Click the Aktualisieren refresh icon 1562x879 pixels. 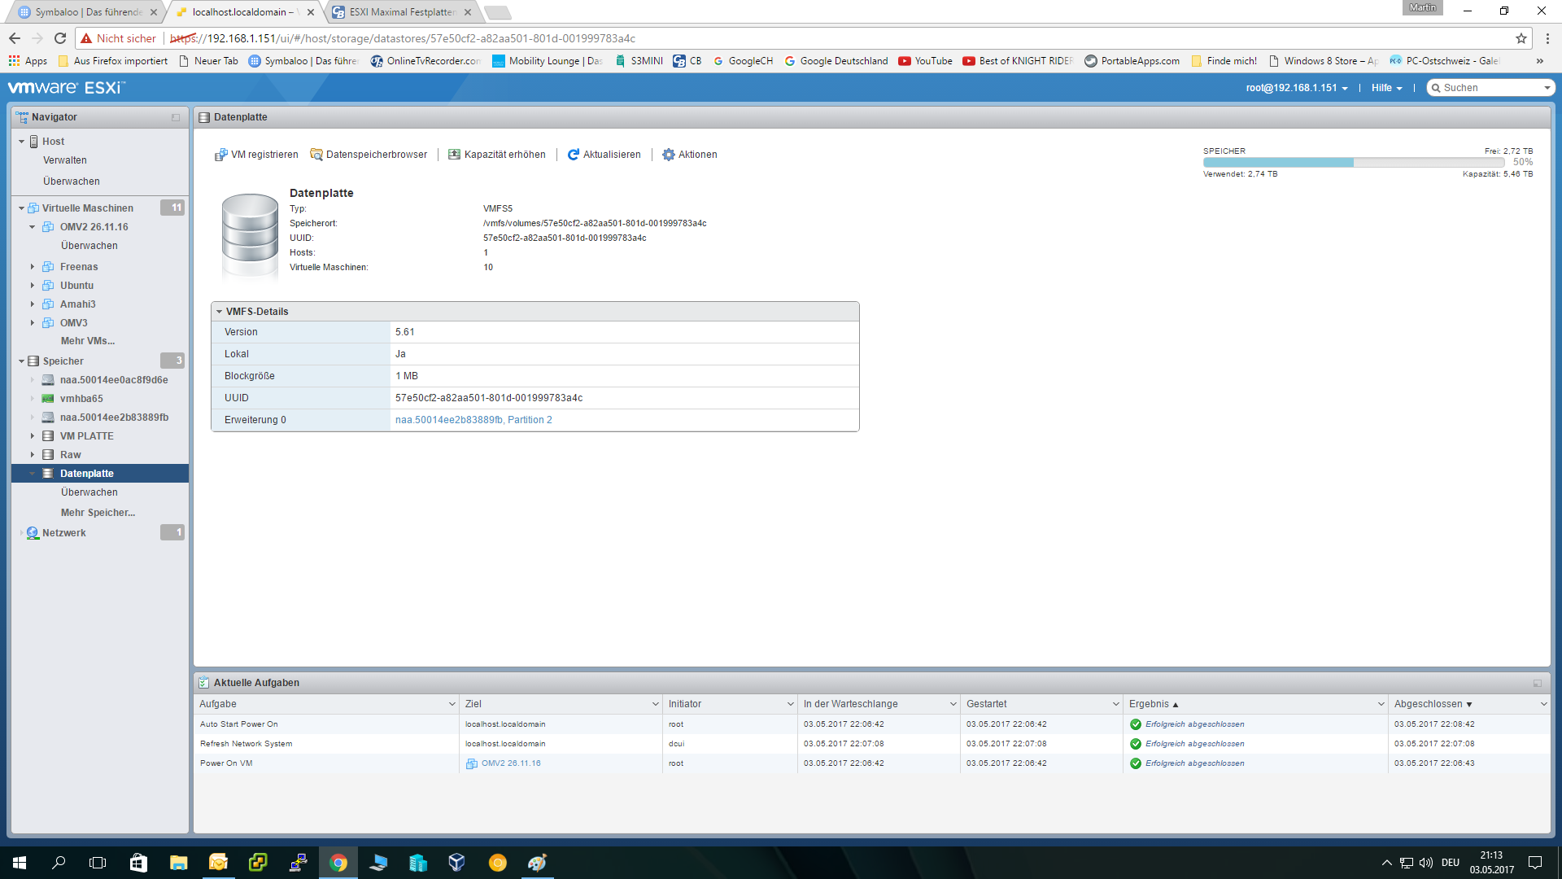tap(574, 155)
